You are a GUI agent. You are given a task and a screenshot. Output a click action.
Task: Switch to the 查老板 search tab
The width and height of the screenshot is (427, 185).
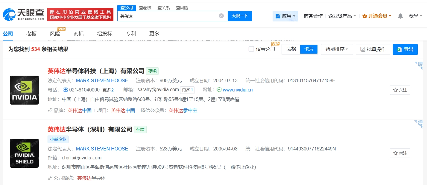(145, 8)
